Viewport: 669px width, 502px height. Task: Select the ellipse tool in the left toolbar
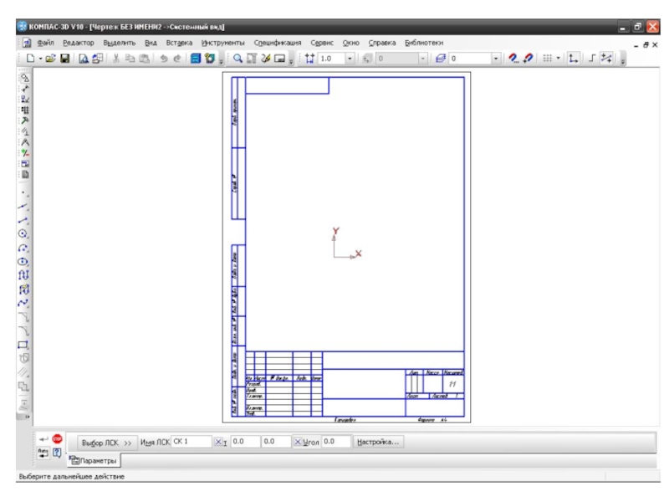(23, 262)
